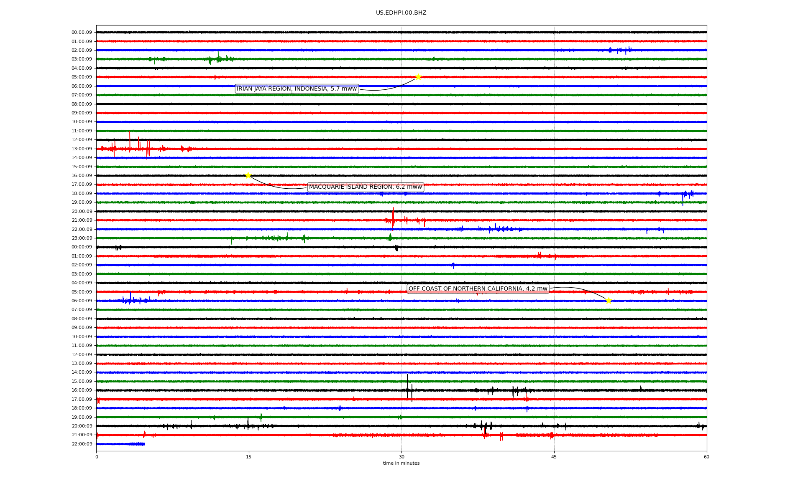803x501 pixels.
Task: Click the x-axis tick label 15
Action: coord(249,457)
